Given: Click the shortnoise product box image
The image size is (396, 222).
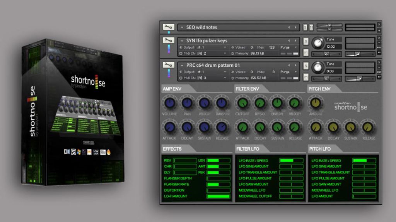Looking at the screenshot, I should [73, 112].
